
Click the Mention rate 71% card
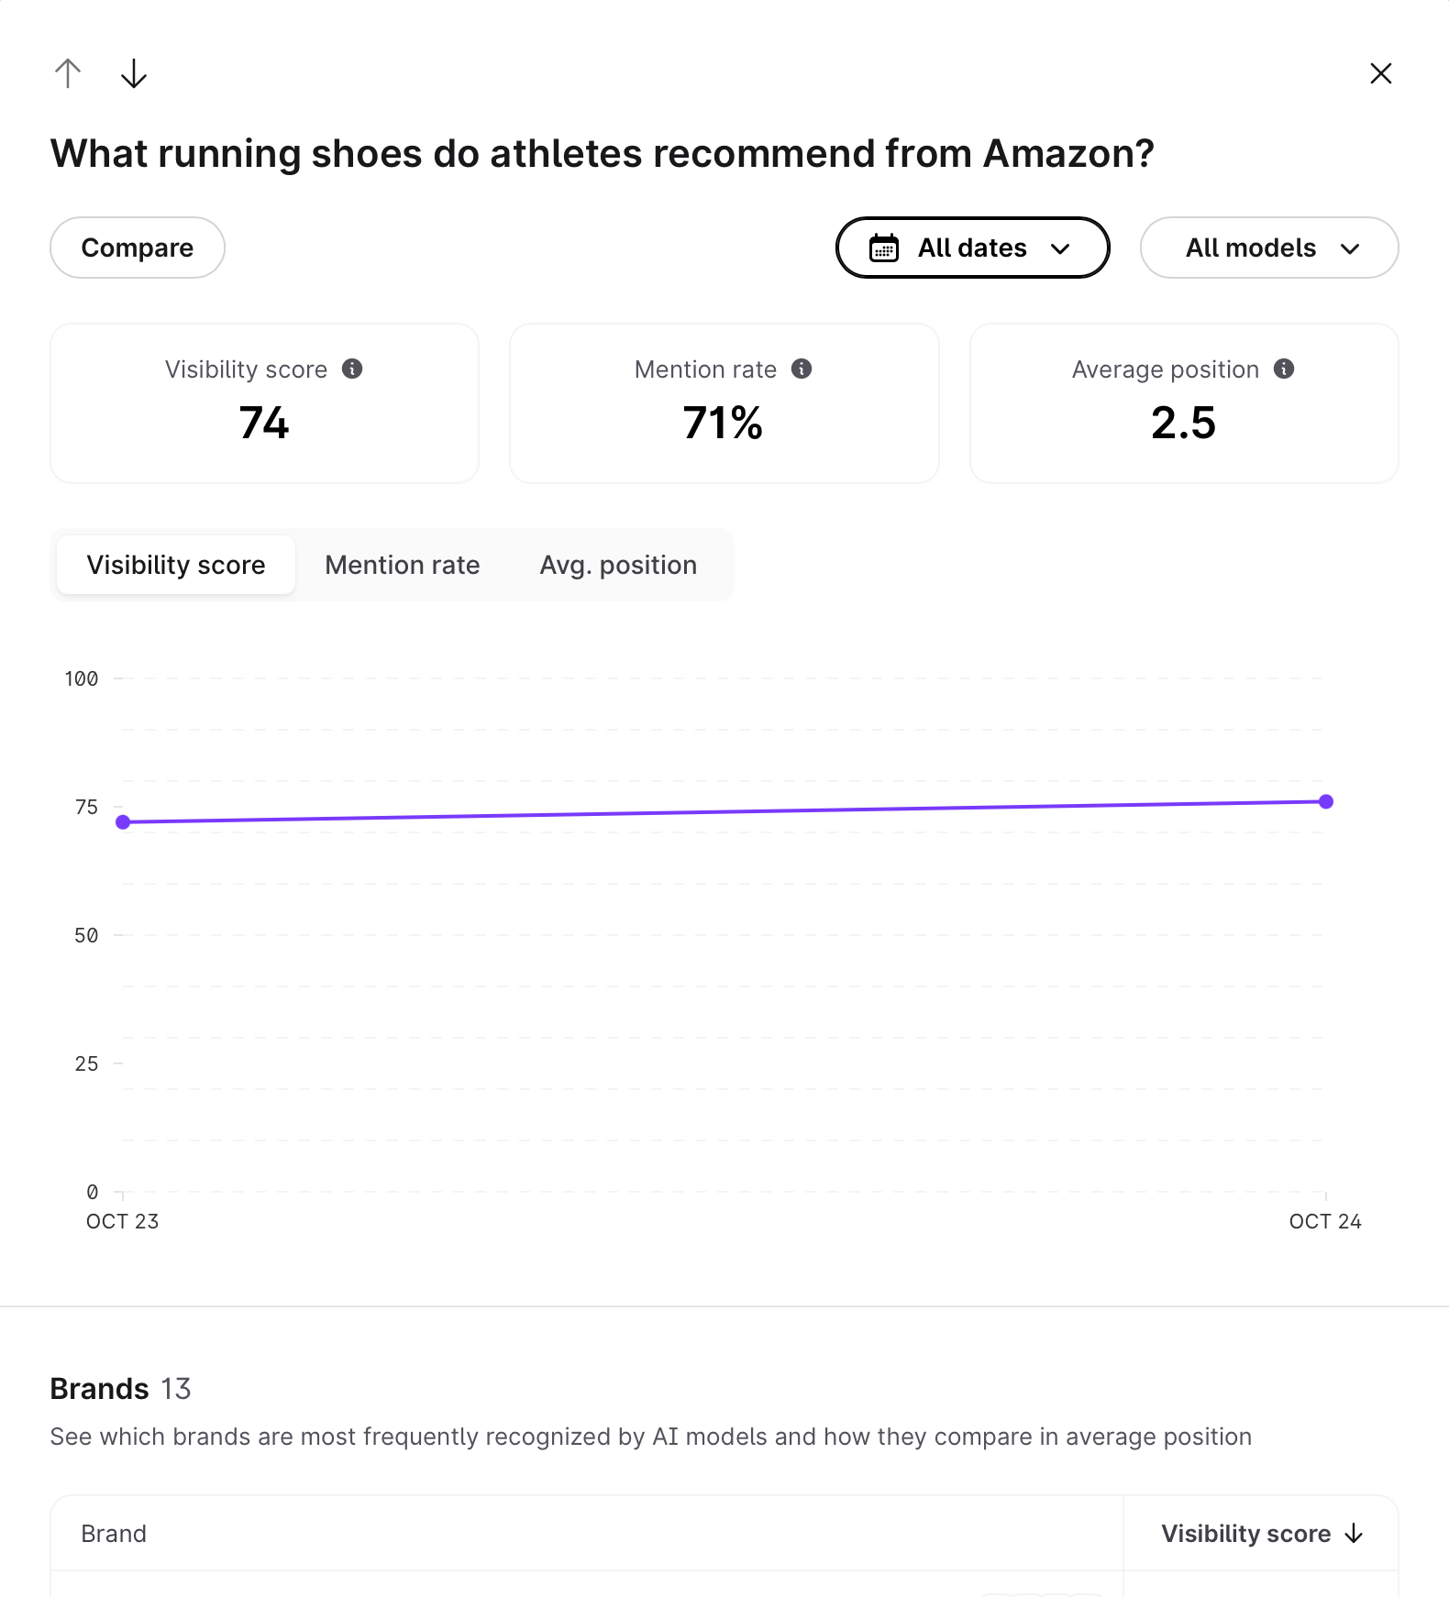pos(724,403)
